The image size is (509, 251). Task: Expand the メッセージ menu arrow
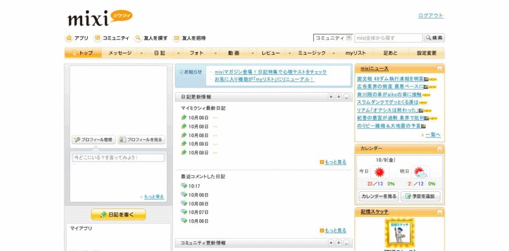(141, 53)
